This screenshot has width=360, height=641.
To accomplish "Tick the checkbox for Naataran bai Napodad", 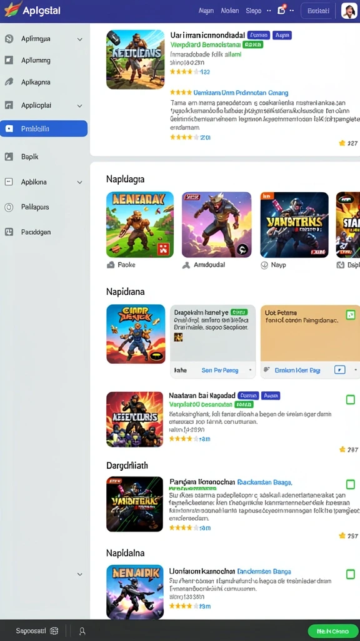I will tap(350, 399).
